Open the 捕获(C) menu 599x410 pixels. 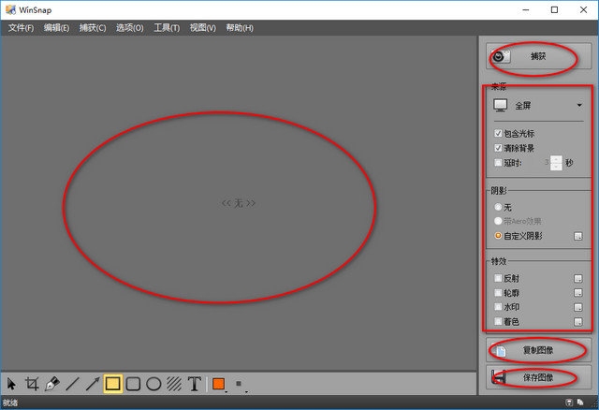(93, 28)
